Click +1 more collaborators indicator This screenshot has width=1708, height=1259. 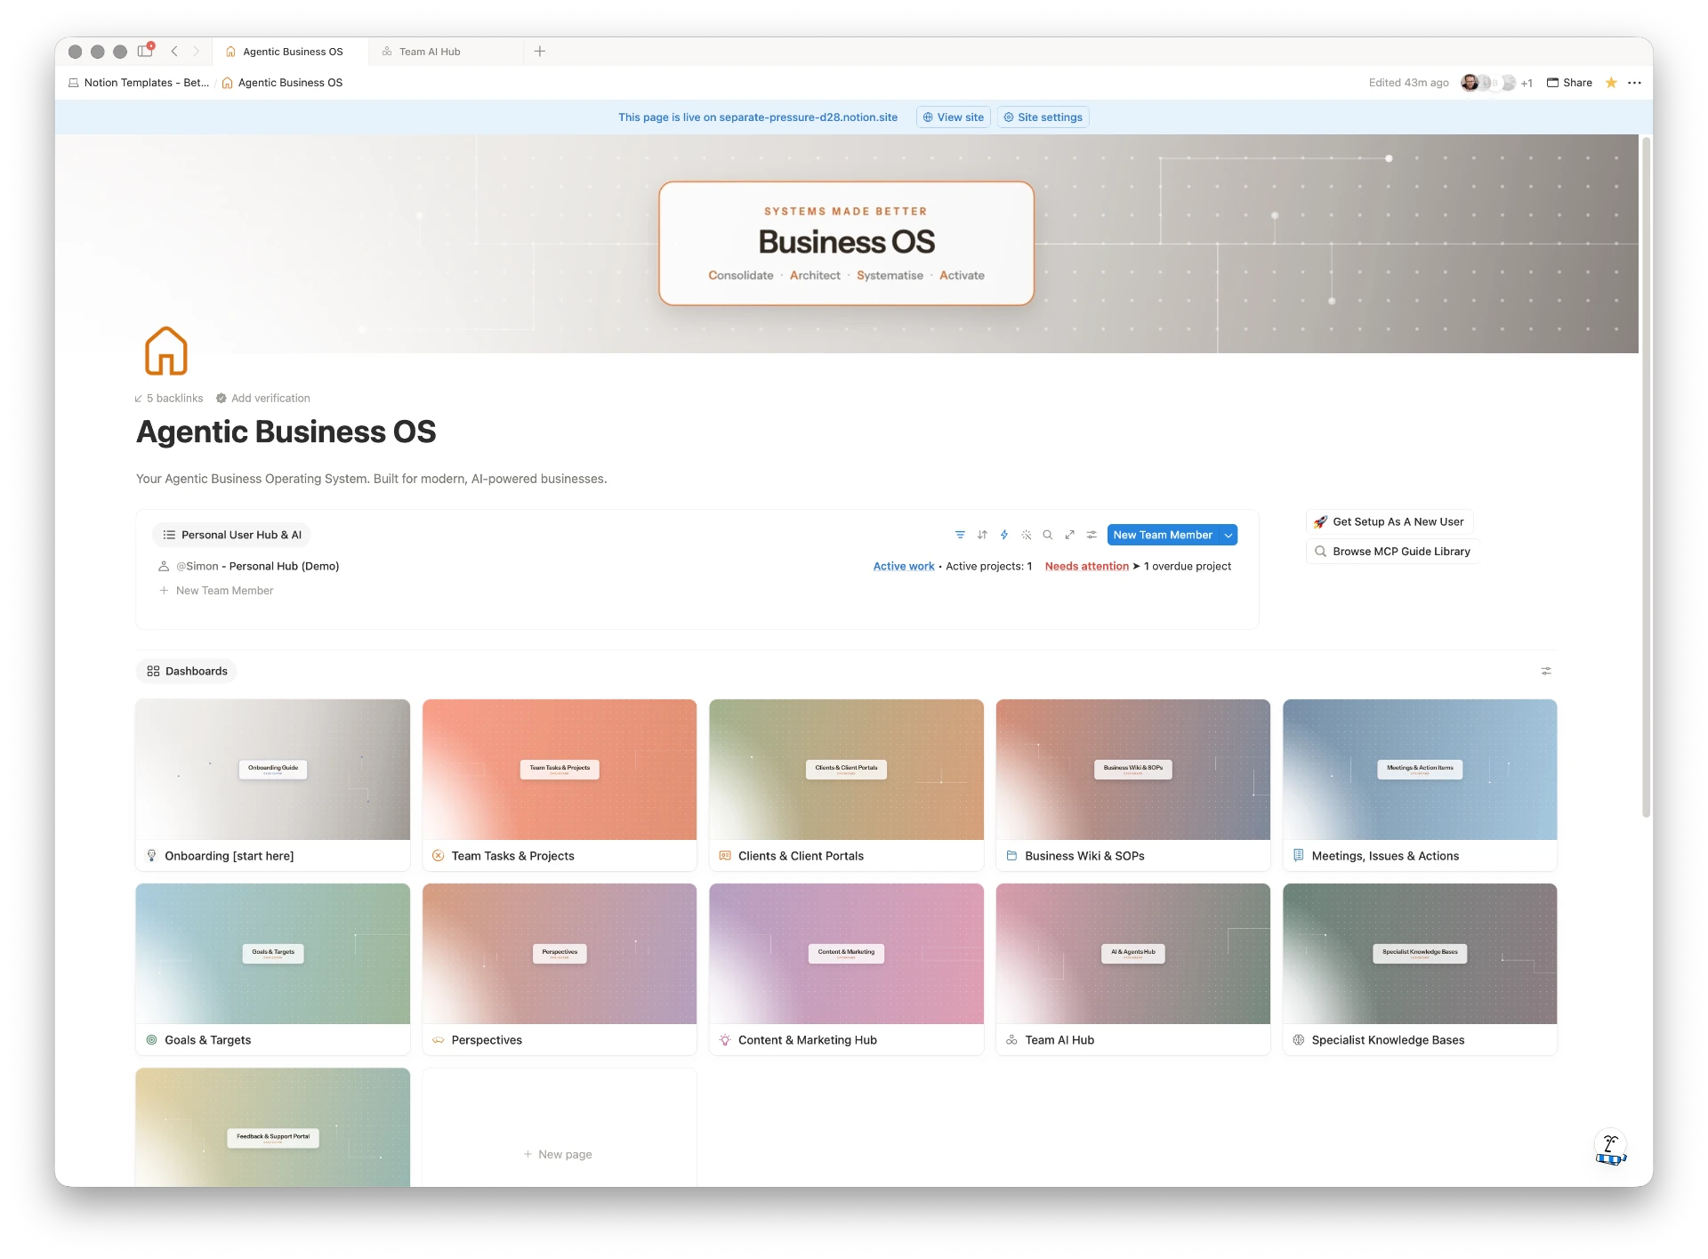[x=1527, y=84]
